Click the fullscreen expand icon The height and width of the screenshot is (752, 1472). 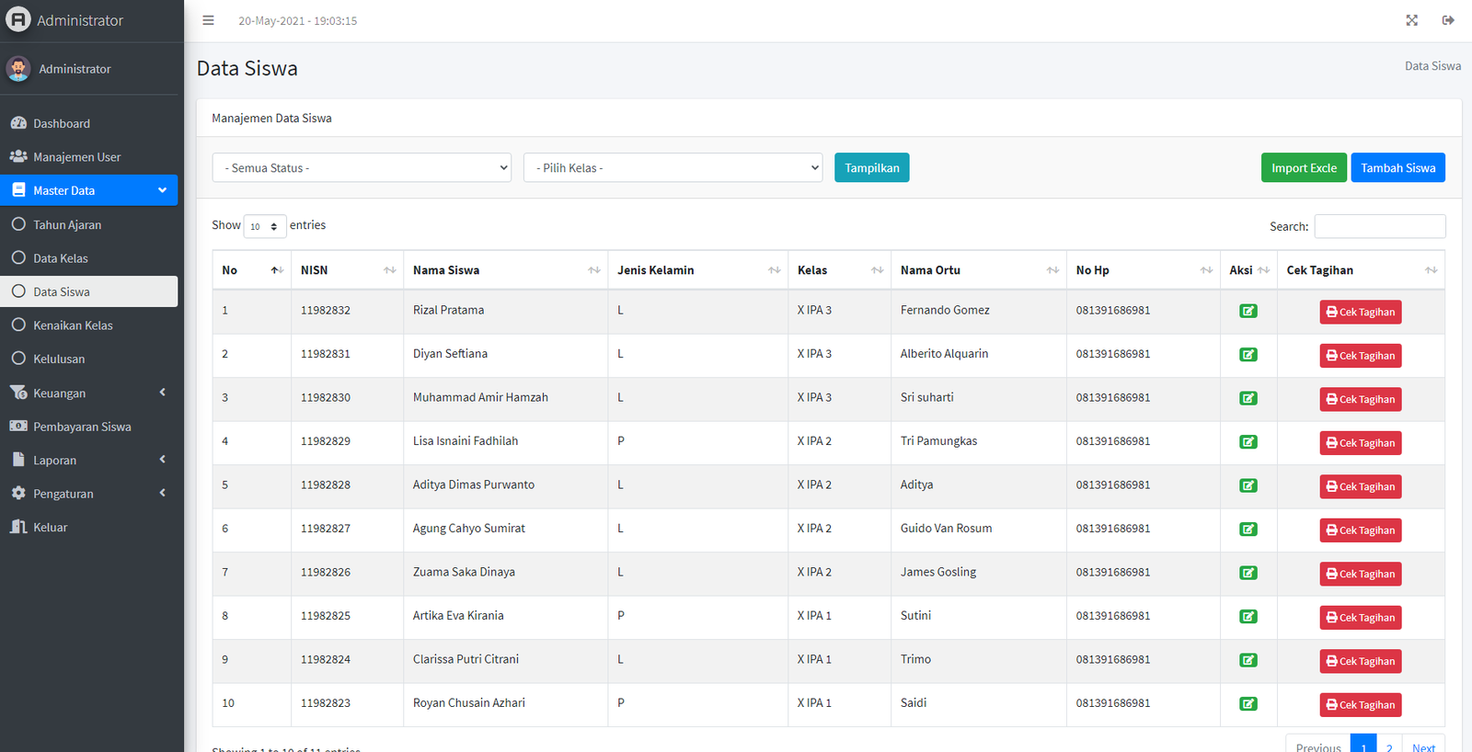coord(1411,20)
